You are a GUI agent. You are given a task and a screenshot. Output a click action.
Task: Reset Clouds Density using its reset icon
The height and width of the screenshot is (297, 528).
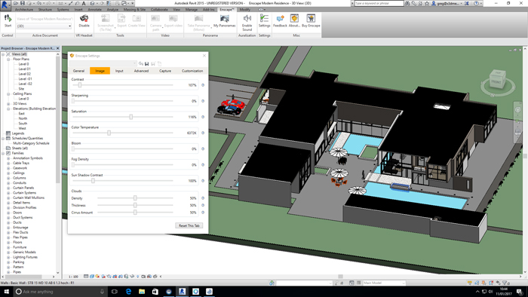pos(203,198)
